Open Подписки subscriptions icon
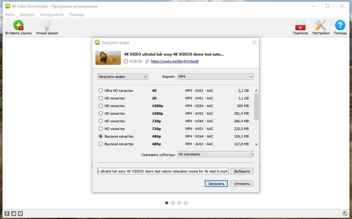The image size is (352, 219). click(300, 25)
